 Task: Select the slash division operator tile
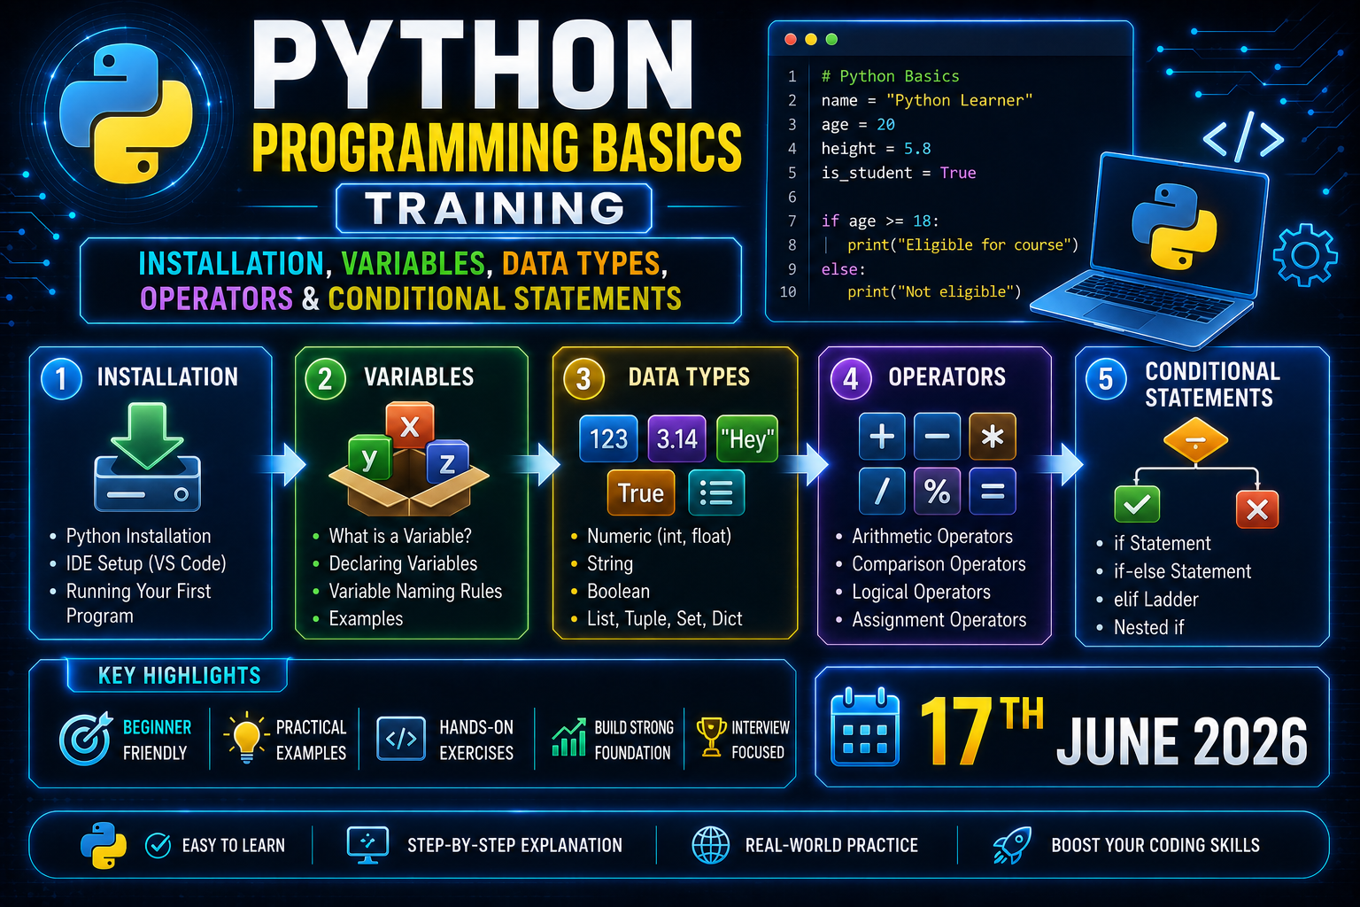click(882, 491)
